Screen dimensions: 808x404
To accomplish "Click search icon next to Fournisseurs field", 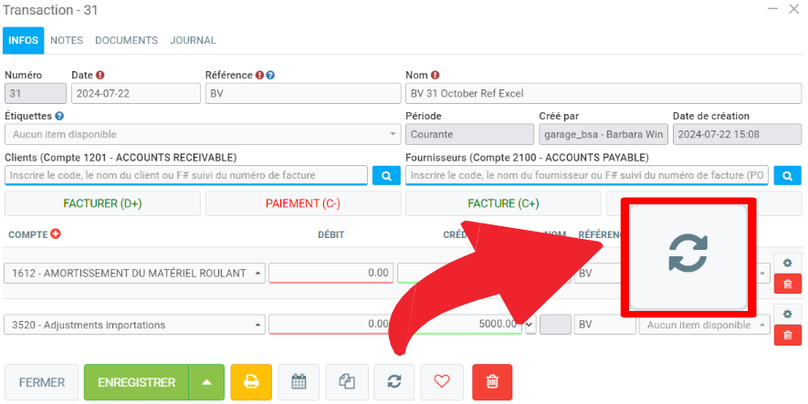I will (787, 175).
